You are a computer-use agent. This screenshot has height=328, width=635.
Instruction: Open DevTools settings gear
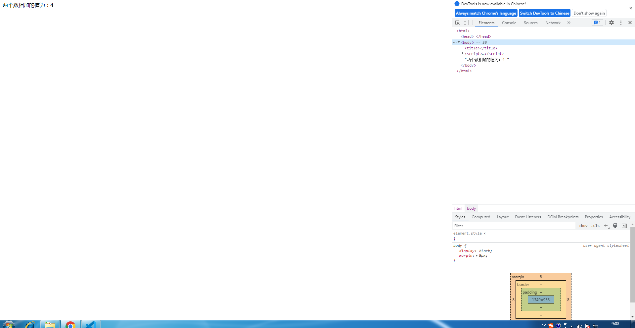[612, 23]
